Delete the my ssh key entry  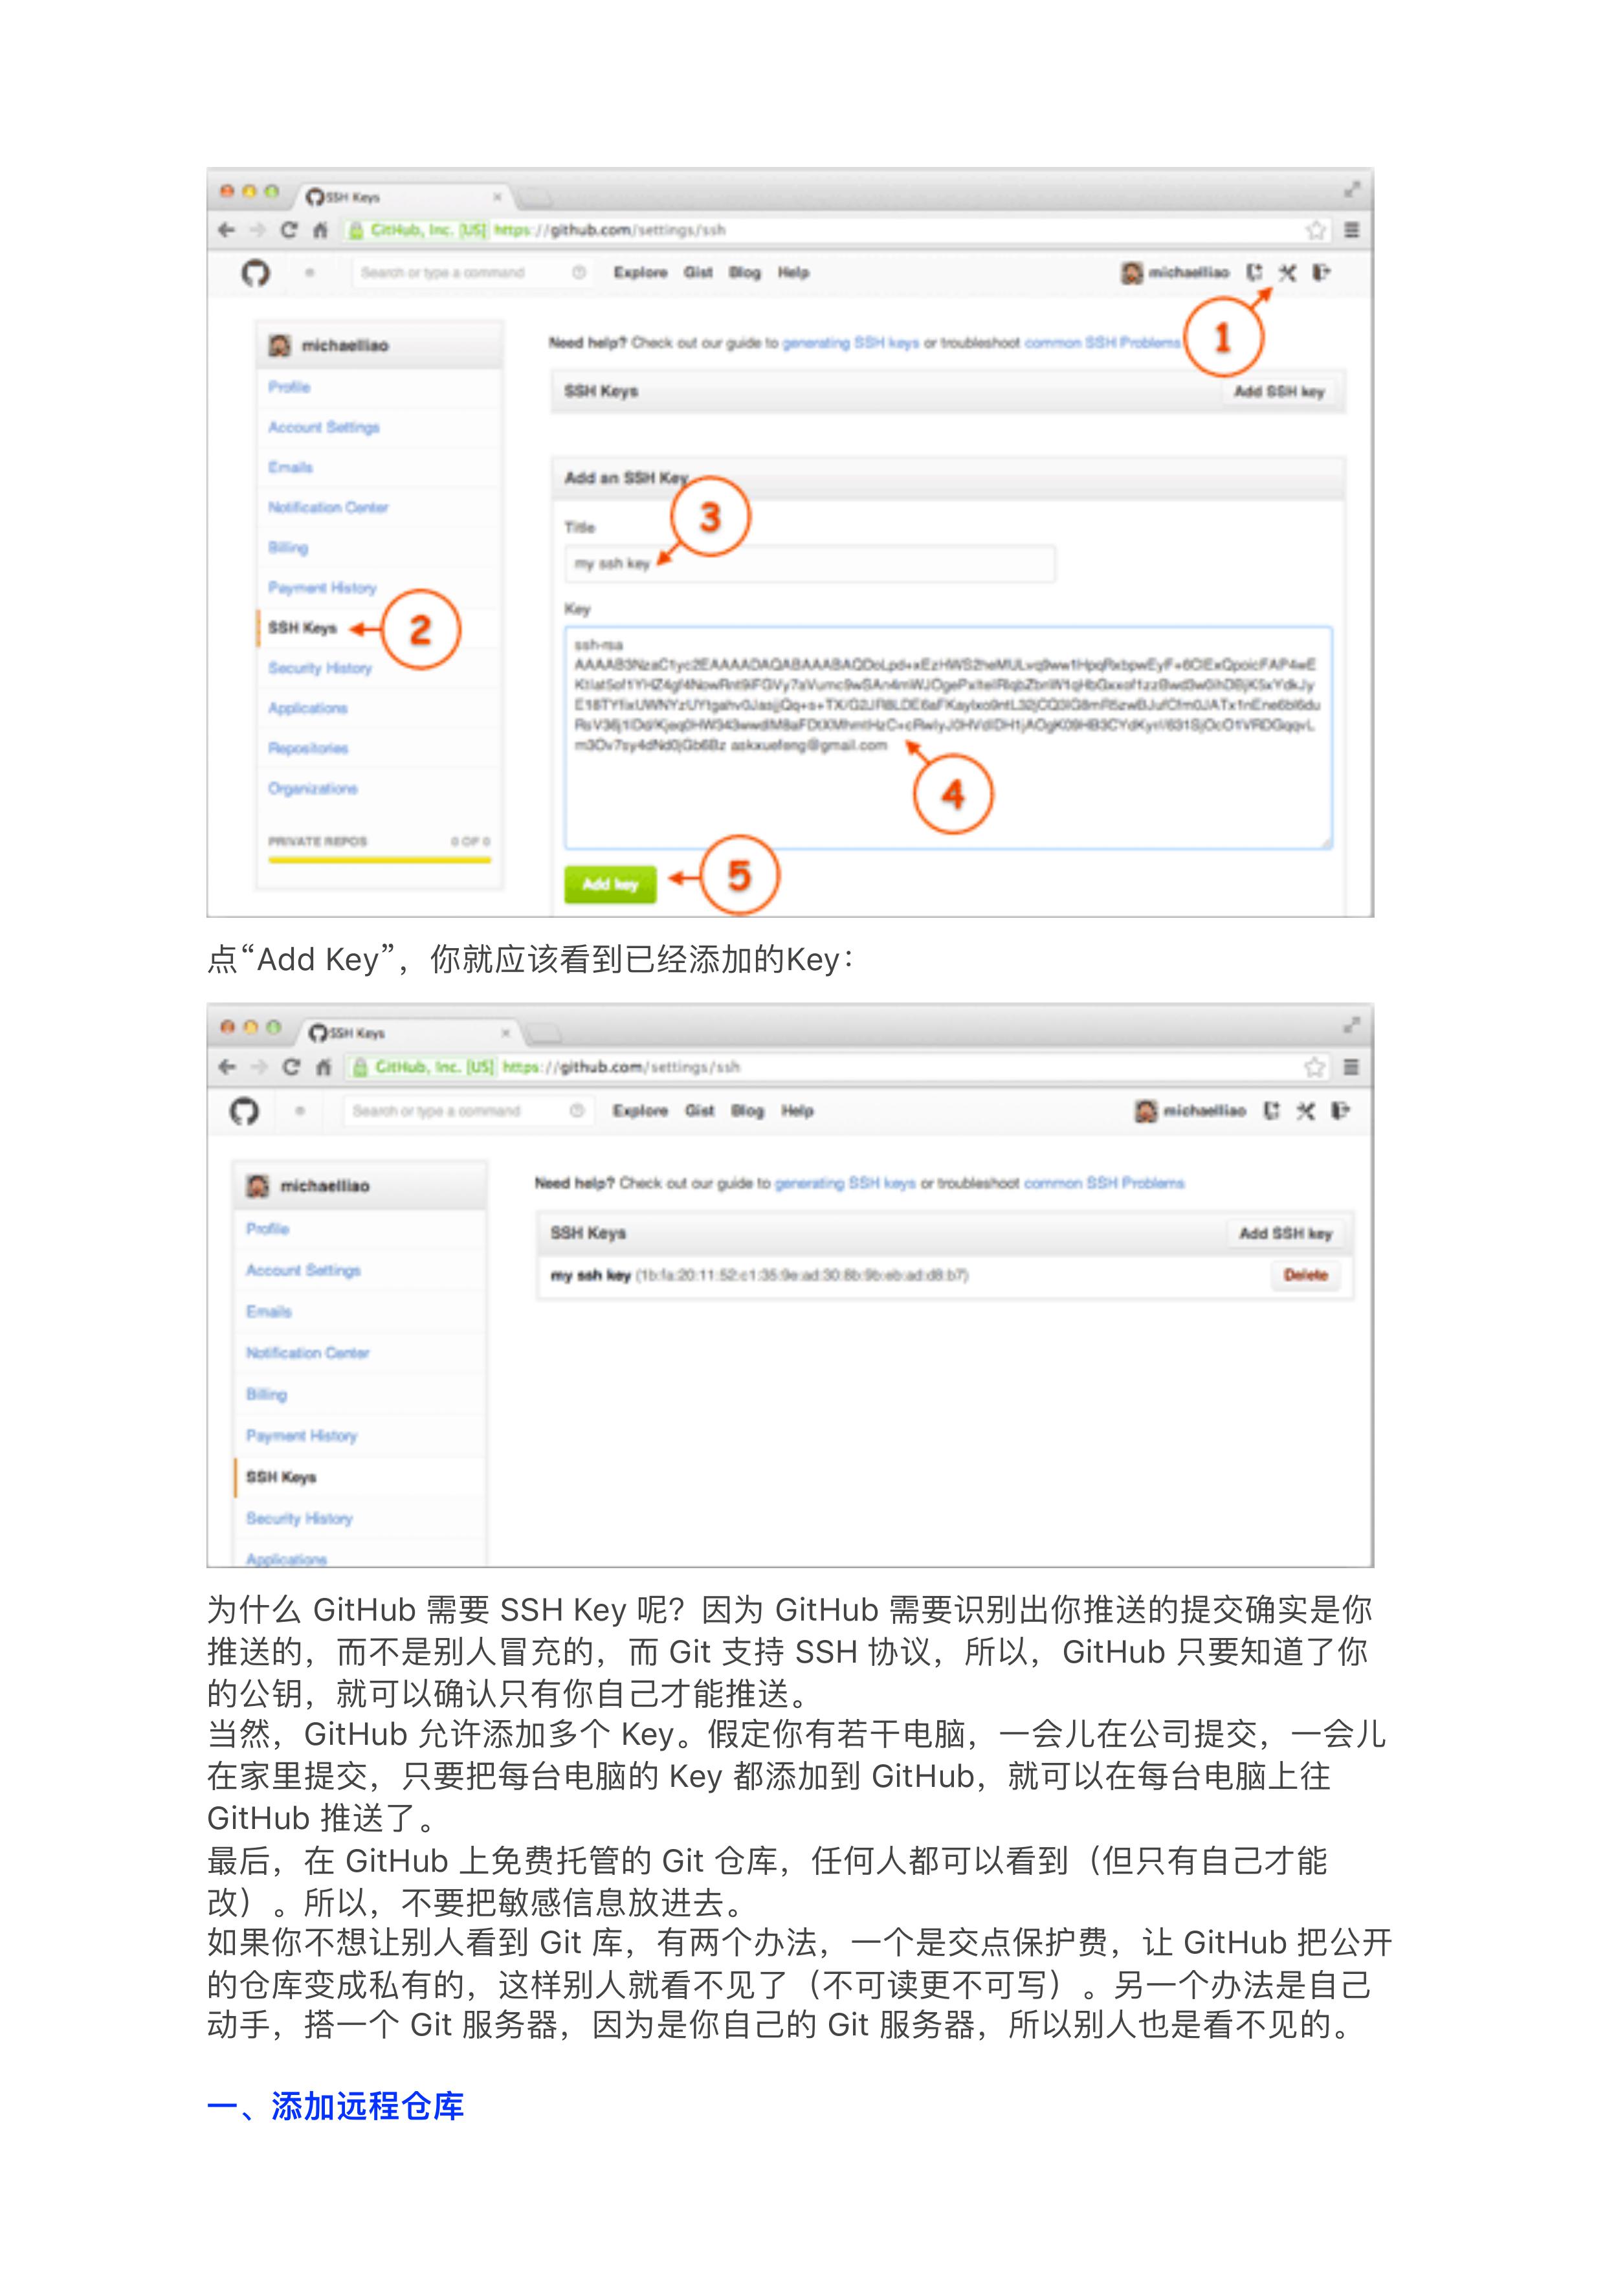pos(1304,1275)
